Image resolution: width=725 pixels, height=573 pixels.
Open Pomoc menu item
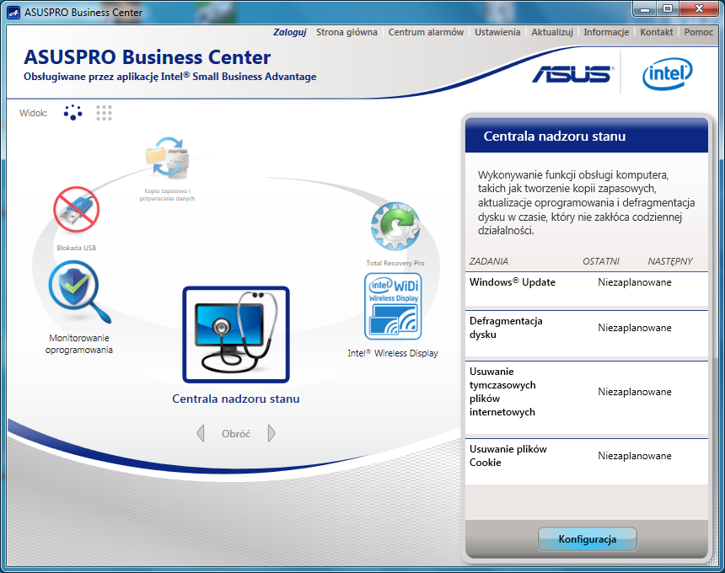(698, 32)
